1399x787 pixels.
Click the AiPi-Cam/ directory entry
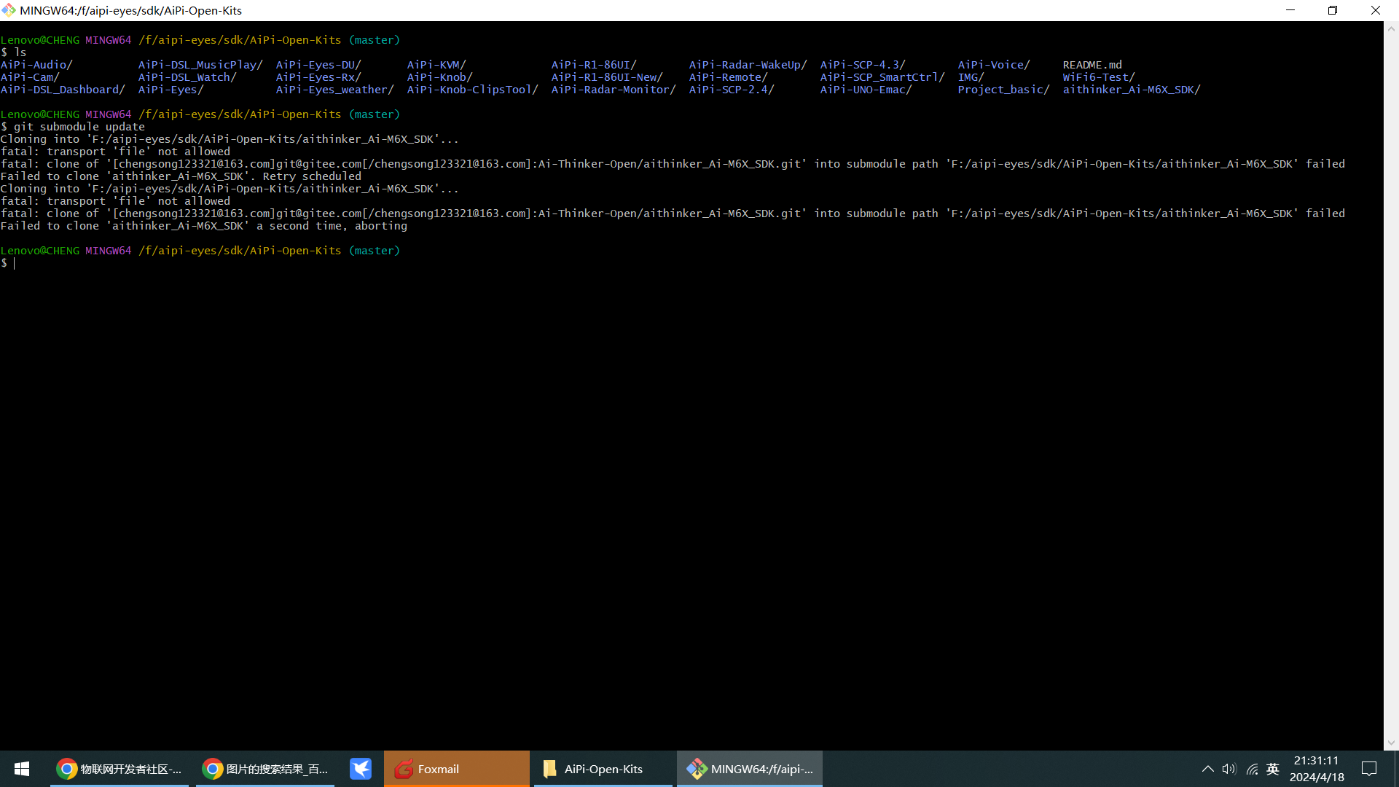coord(30,77)
